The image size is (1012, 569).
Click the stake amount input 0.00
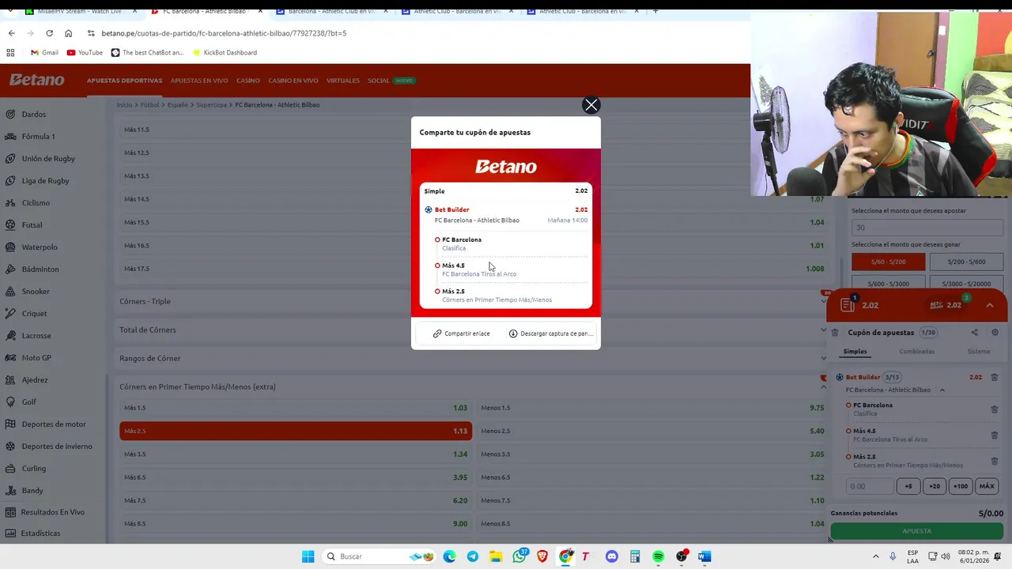pos(870,486)
